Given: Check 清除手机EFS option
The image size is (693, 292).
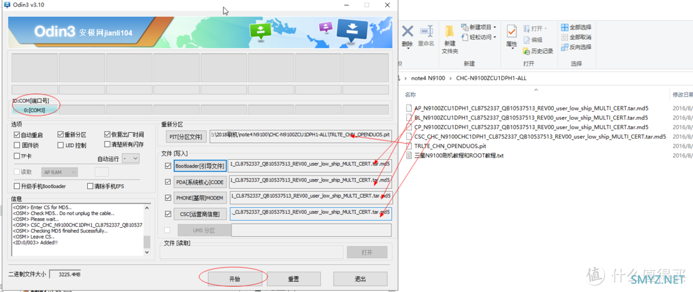Looking at the screenshot, I should 90,186.
